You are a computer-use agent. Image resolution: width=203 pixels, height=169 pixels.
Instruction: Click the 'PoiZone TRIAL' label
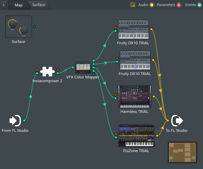(x=136, y=151)
